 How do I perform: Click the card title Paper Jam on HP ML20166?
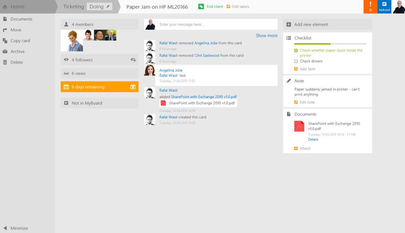pyautogui.click(x=157, y=7)
